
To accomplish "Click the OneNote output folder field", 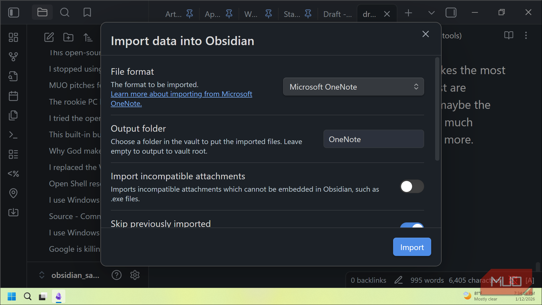I will tap(374, 139).
